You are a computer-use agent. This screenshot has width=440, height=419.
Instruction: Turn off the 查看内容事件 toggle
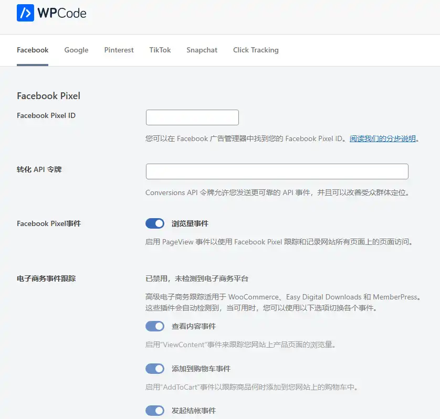[154, 326]
